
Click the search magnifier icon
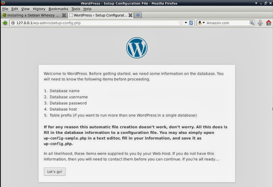pyautogui.click(x=252, y=23)
